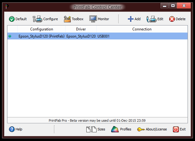The width and height of the screenshot is (195, 141).
Task: Click the Edit printer cable icon
Action: click(x=151, y=19)
